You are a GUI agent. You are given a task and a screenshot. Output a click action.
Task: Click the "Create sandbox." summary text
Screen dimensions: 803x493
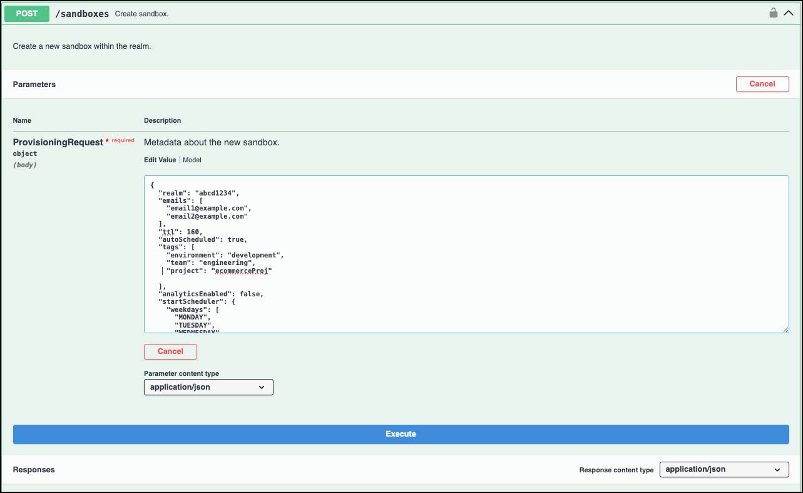141,14
